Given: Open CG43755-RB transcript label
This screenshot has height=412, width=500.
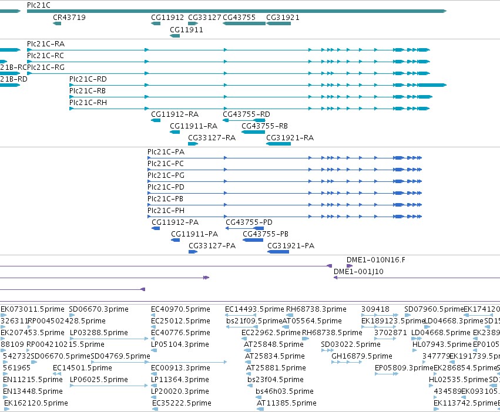Looking at the screenshot, I should point(264,126).
